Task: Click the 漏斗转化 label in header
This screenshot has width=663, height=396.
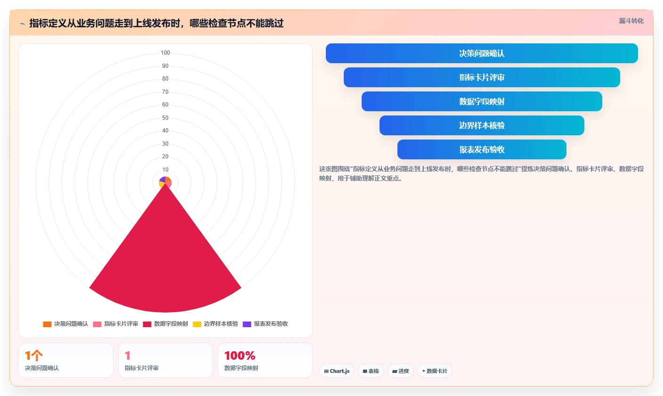Action: 631,21
